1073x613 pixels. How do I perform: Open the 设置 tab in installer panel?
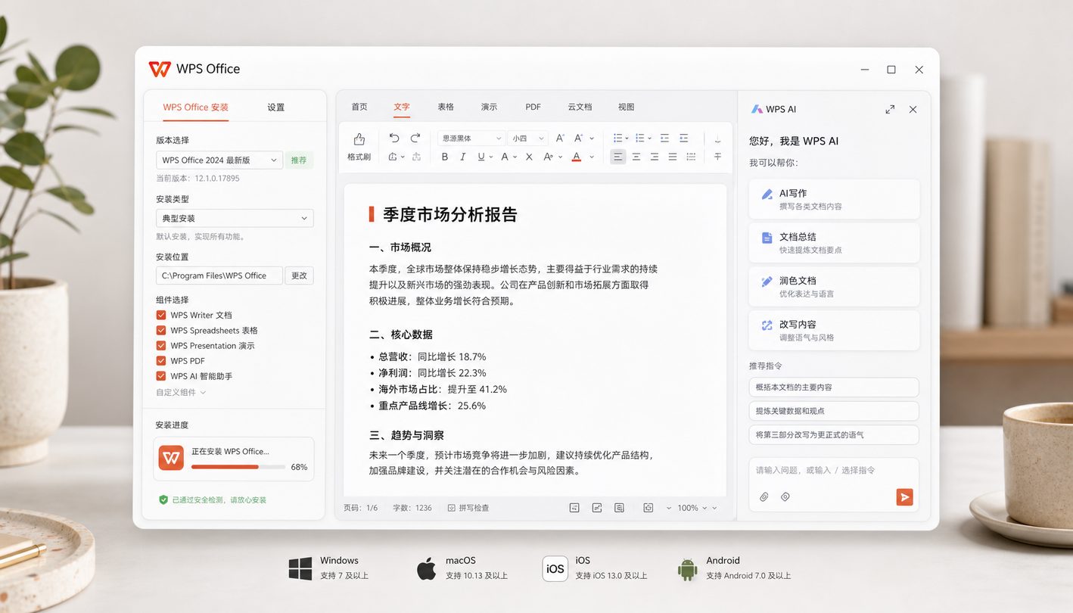[276, 107]
